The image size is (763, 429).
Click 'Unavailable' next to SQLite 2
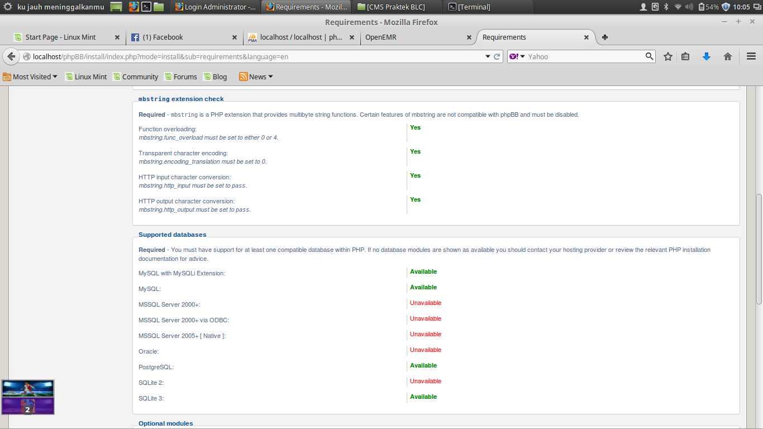coord(426,381)
